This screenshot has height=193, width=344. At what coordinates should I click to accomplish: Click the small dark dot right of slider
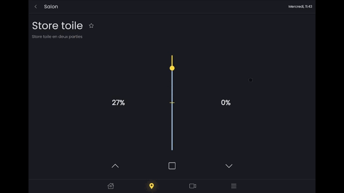(x=251, y=80)
